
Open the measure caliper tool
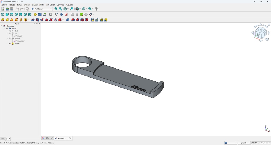coord(96,9)
